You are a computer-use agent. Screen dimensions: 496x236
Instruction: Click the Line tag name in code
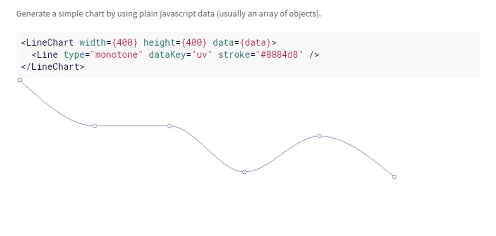(47, 54)
